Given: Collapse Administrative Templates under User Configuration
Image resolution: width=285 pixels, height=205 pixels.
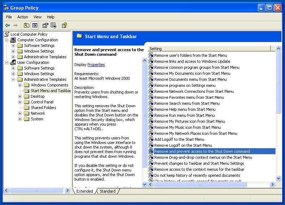Looking at the screenshot, I should (x=13, y=79).
